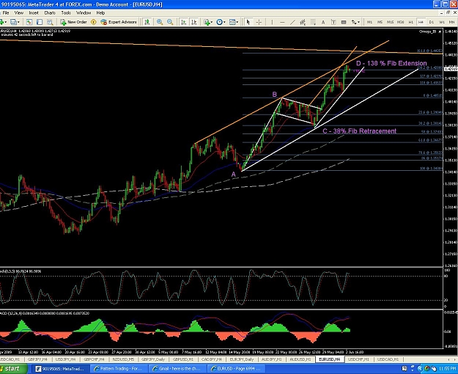This screenshot has width=458, height=374.
Task: Open the Profiles toolbar icon
Action: pos(13,22)
